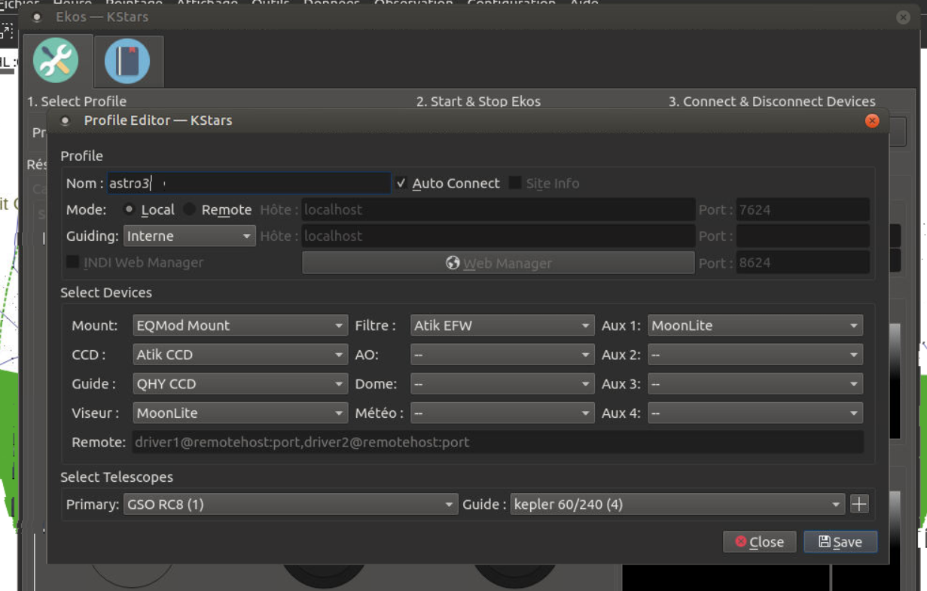This screenshot has height=591, width=927.
Task: Open the Ekos logbook tab
Action: point(127,61)
